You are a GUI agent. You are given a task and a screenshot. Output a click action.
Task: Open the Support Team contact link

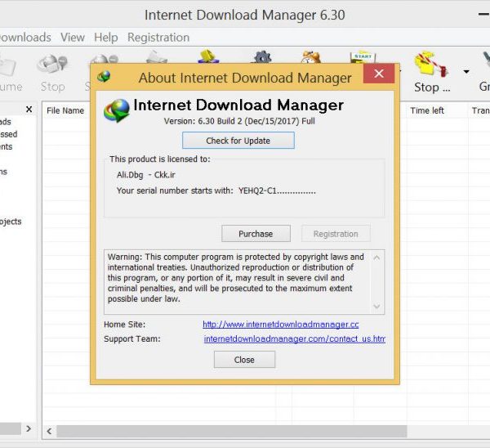(294, 338)
